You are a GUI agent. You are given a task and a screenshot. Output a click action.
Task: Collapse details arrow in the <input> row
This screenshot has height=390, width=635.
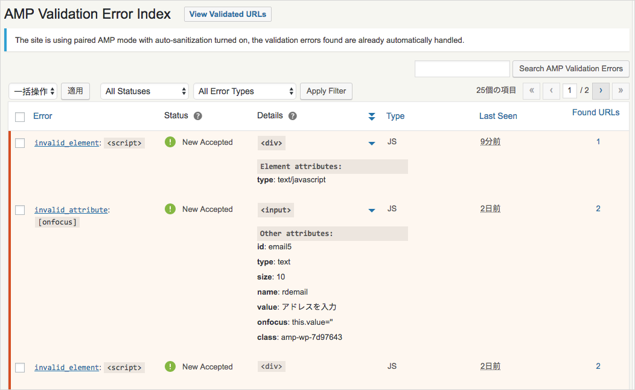click(372, 210)
